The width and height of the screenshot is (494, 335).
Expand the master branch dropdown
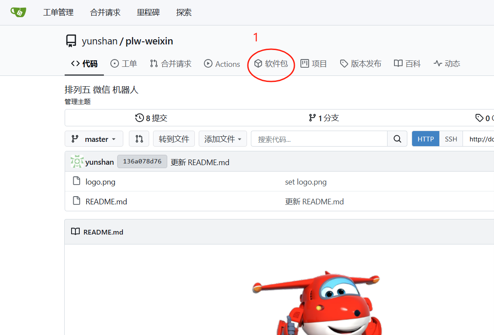coord(94,139)
